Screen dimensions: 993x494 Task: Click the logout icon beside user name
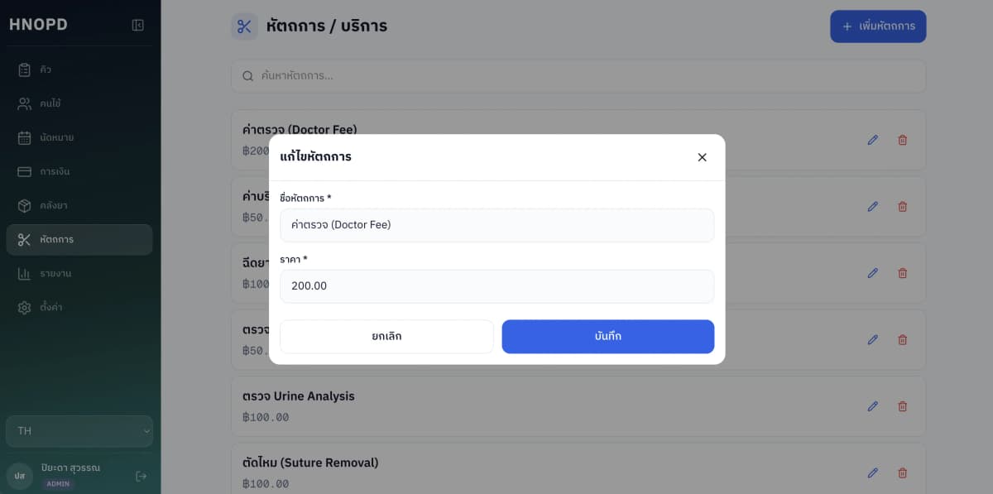pyautogui.click(x=142, y=476)
